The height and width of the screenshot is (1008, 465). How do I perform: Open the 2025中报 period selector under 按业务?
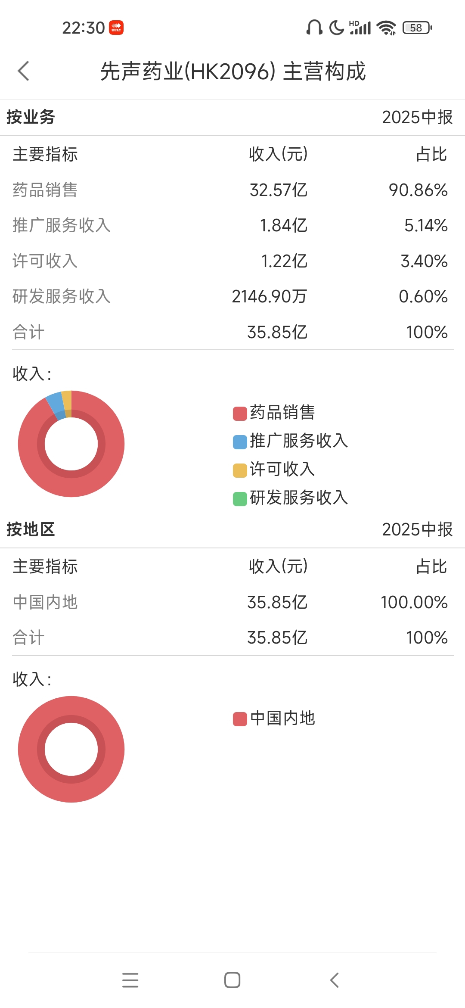point(417,117)
